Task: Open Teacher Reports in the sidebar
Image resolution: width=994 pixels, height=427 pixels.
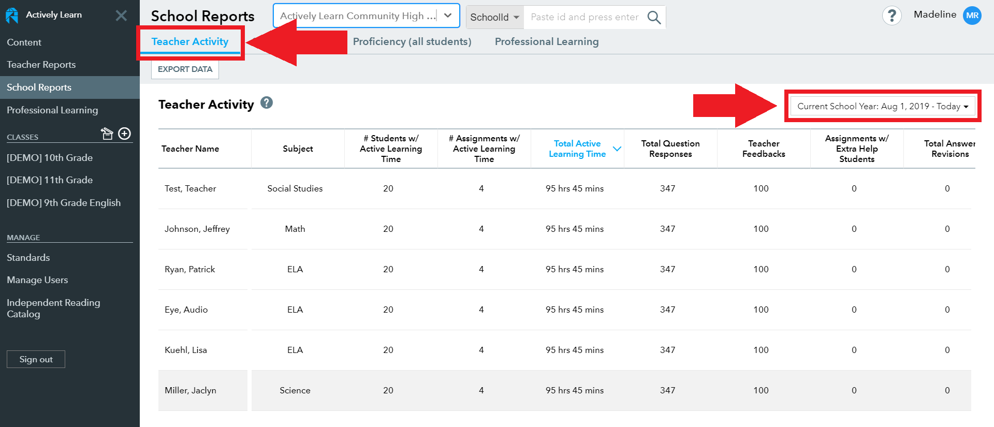Action: 41,65
